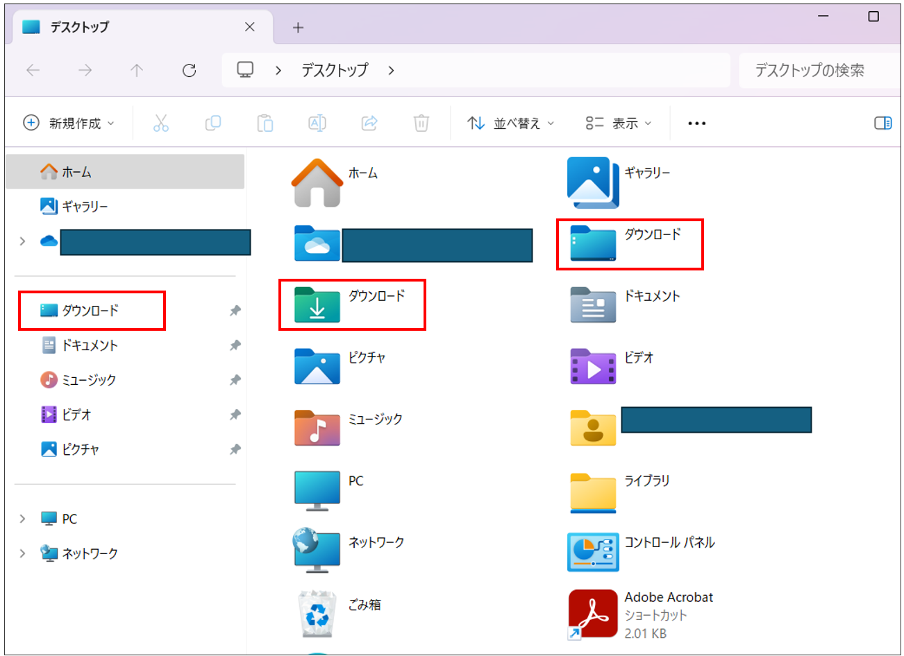Click the Cut scissors icon
The height and width of the screenshot is (656, 904).
point(161,123)
